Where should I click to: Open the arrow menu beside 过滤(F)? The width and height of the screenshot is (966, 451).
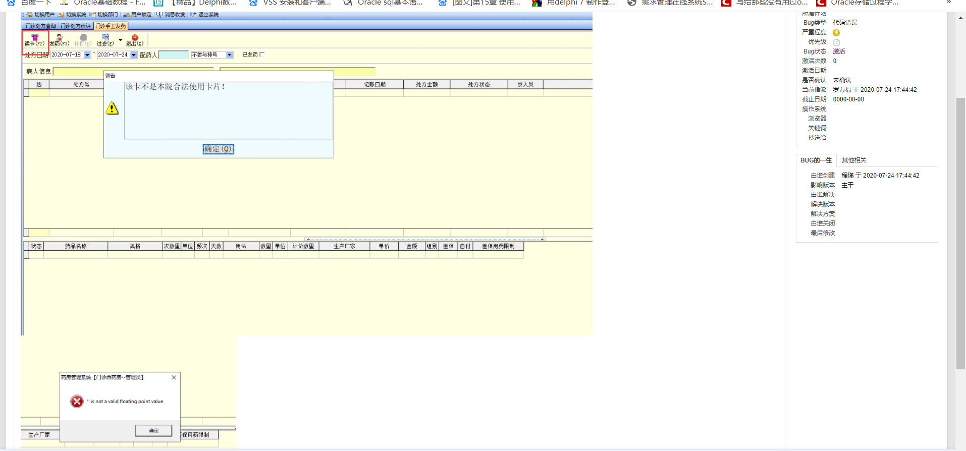pos(120,40)
